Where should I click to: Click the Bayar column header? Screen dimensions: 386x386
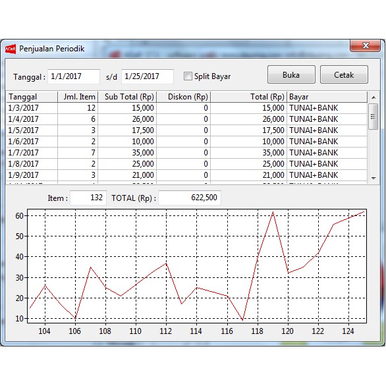click(x=327, y=97)
